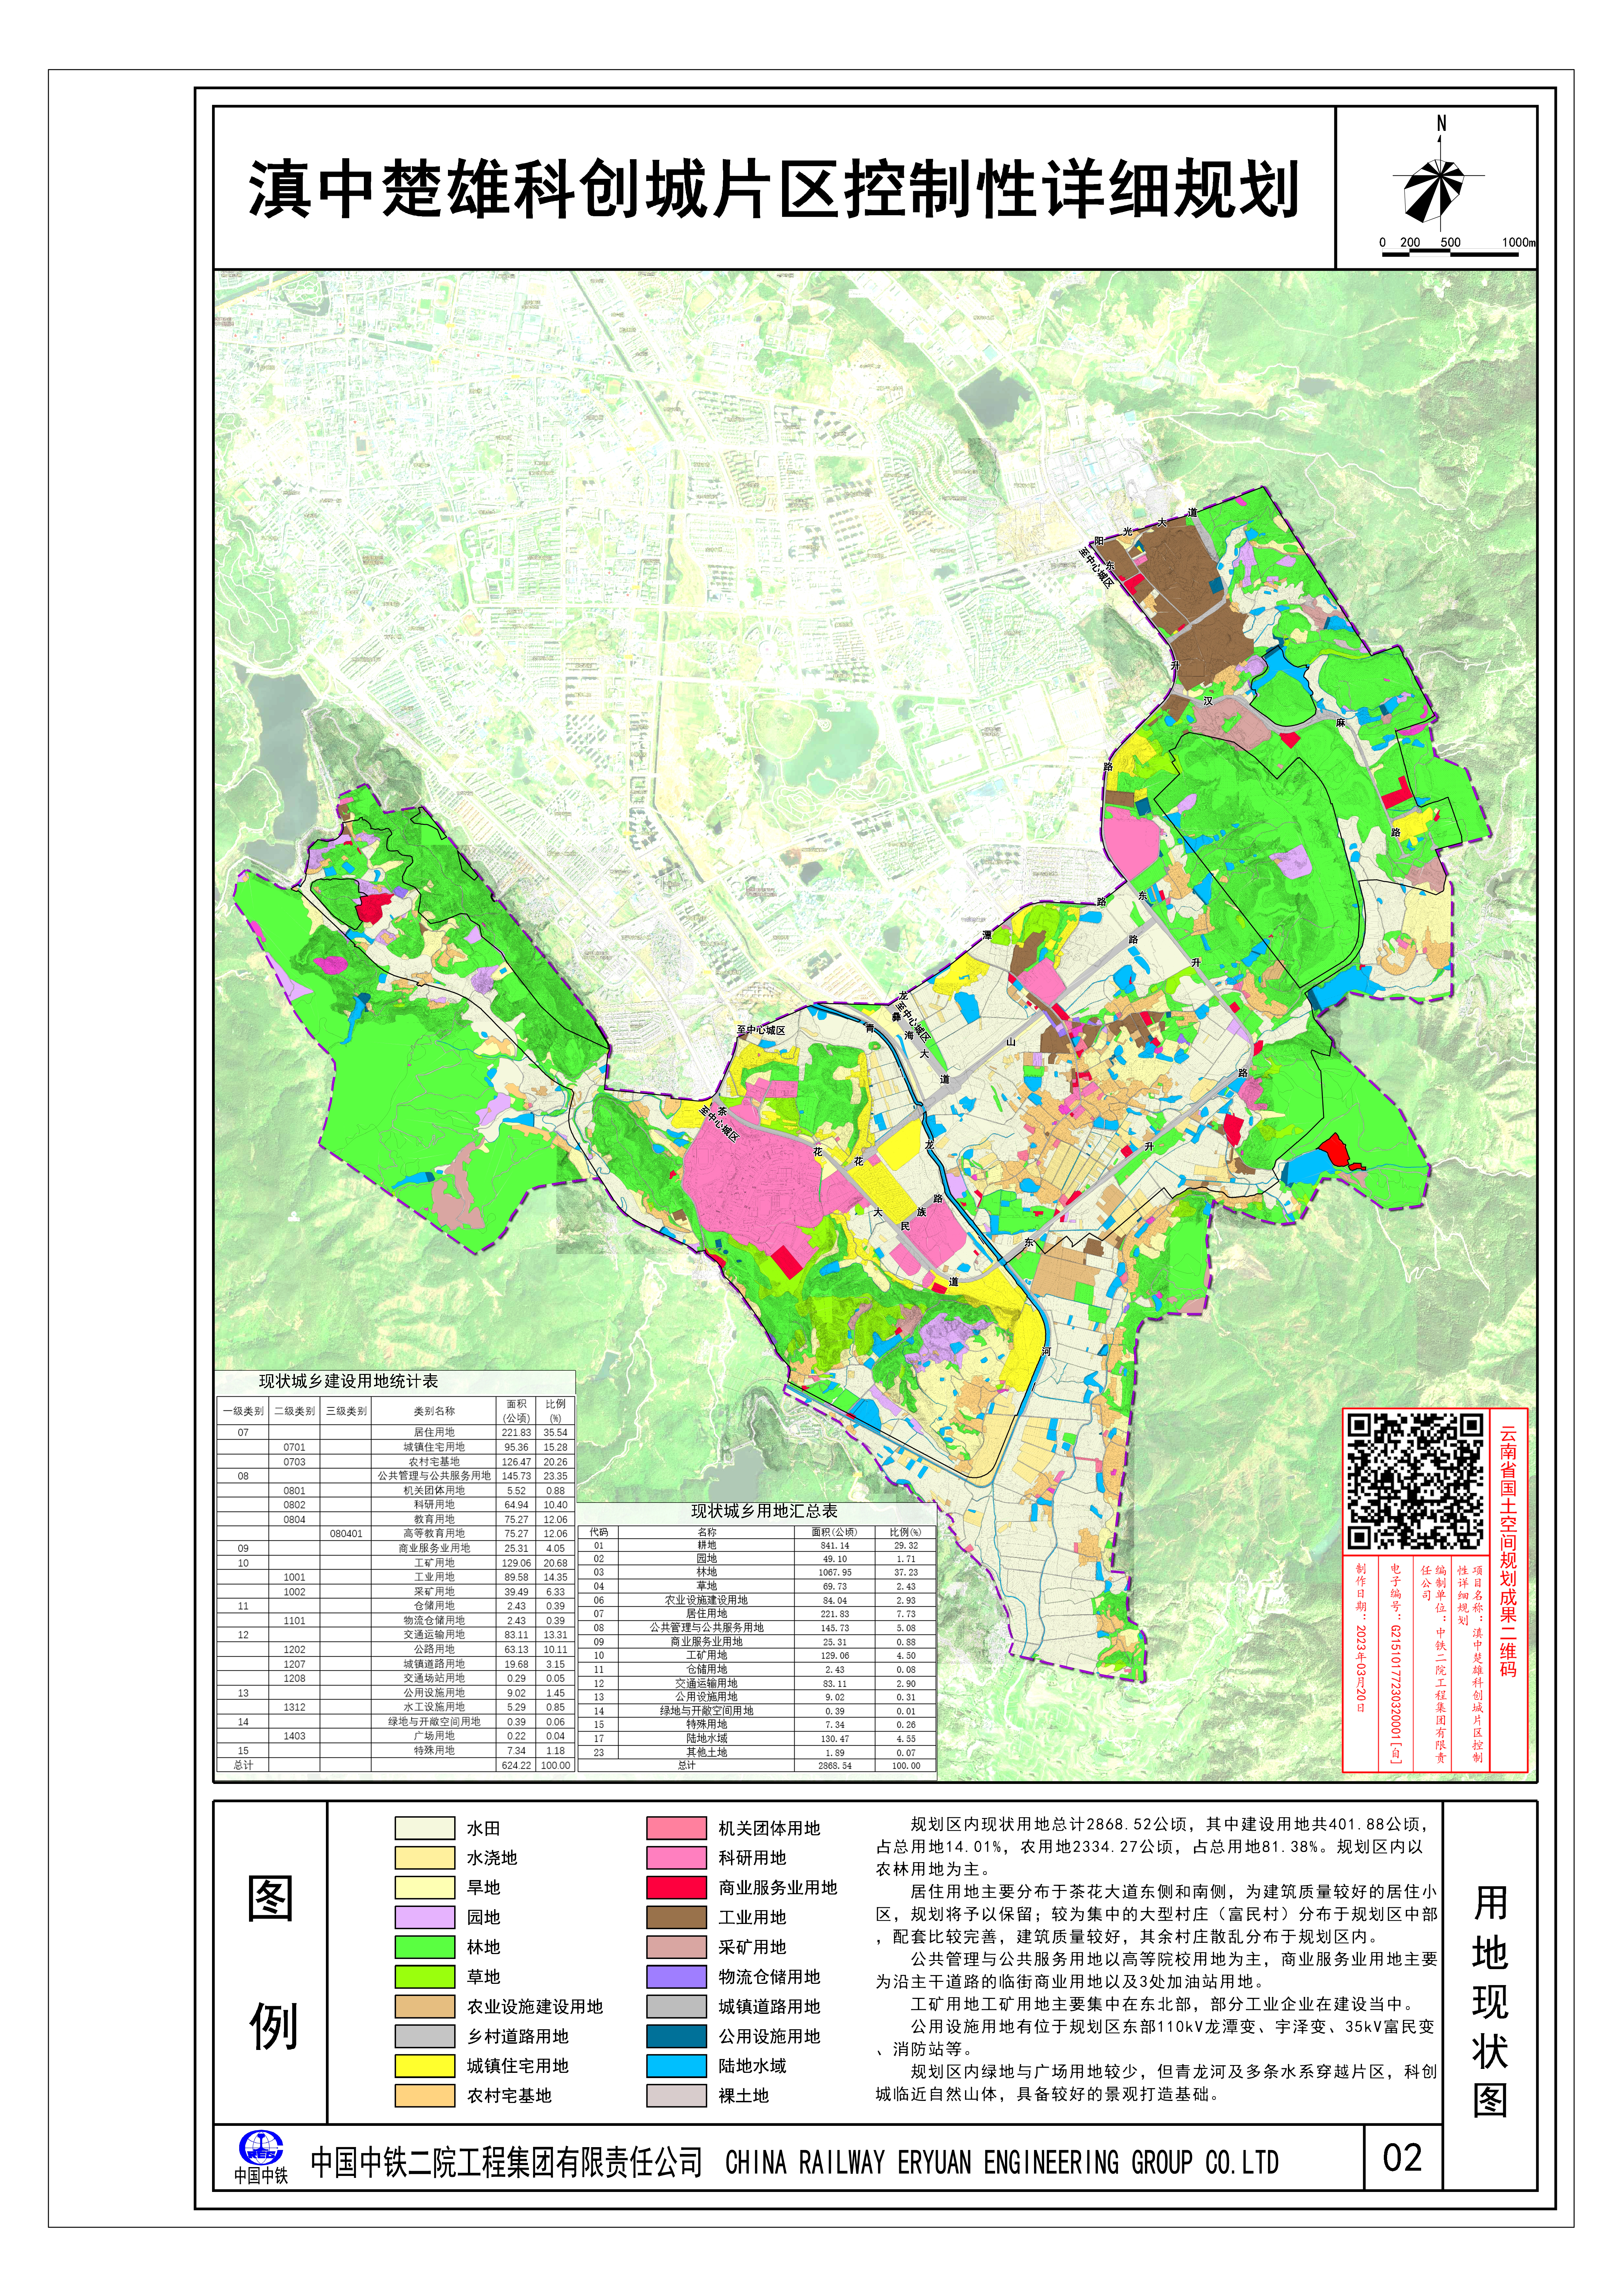The image size is (1624, 2296).
Task: Click the 类别名称 column header
Action: (x=434, y=1411)
